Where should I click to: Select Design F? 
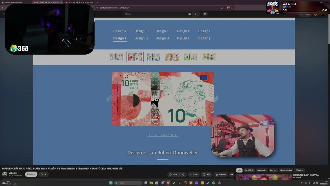coord(120,38)
